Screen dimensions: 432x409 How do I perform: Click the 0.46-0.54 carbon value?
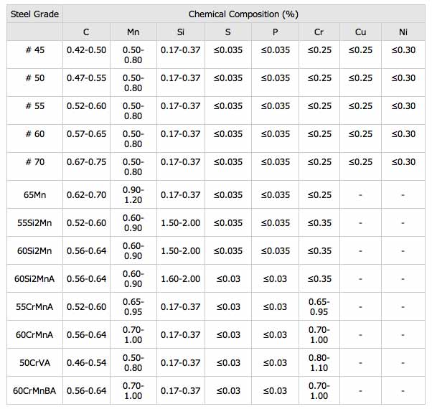86,362
